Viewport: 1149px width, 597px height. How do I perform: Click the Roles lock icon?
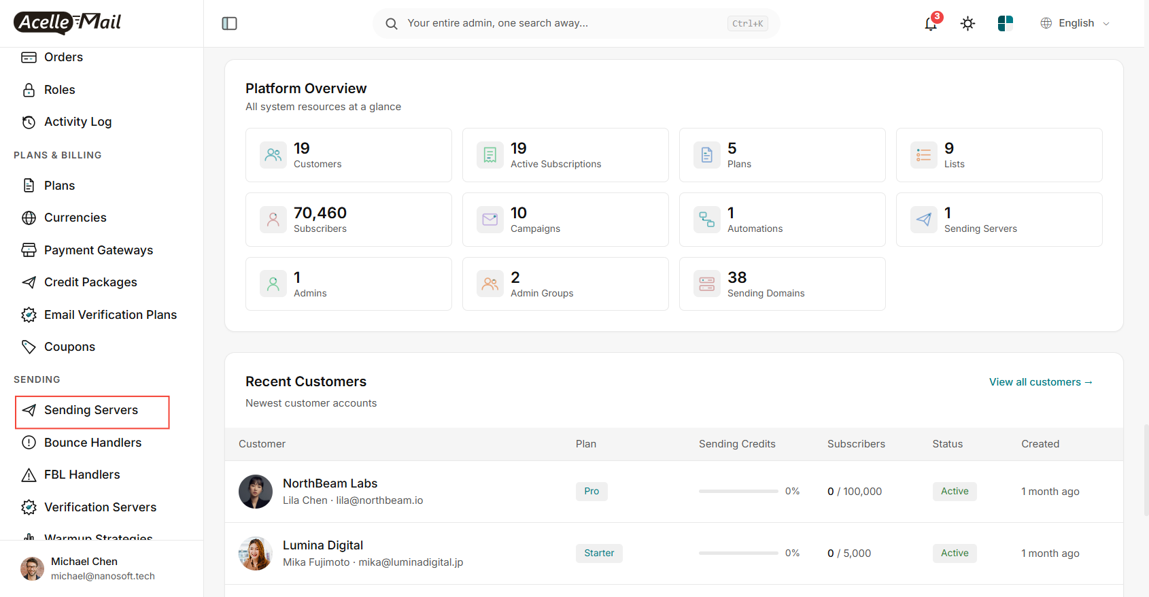tap(29, 90)
